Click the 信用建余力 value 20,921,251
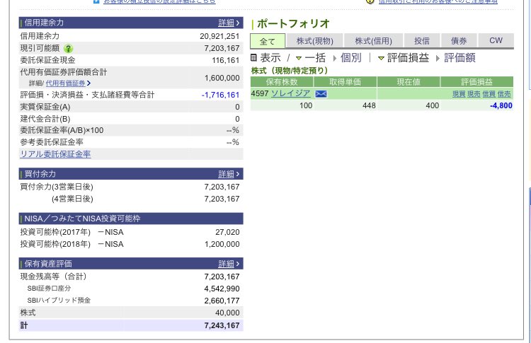The image size is (531, 343). [x=219, y=36]
